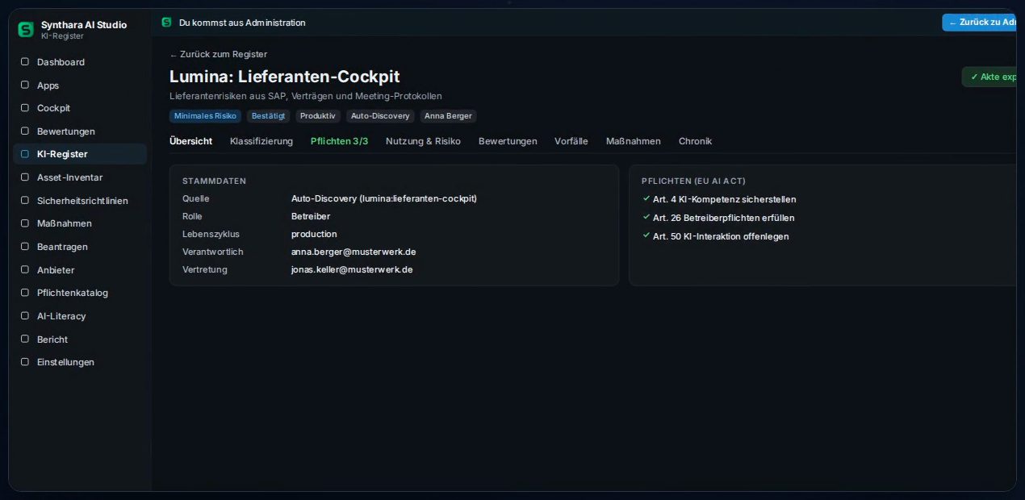Switch to the Klassifizierung tab
This screenshot has height=500, width=1025.
(261, 141)
